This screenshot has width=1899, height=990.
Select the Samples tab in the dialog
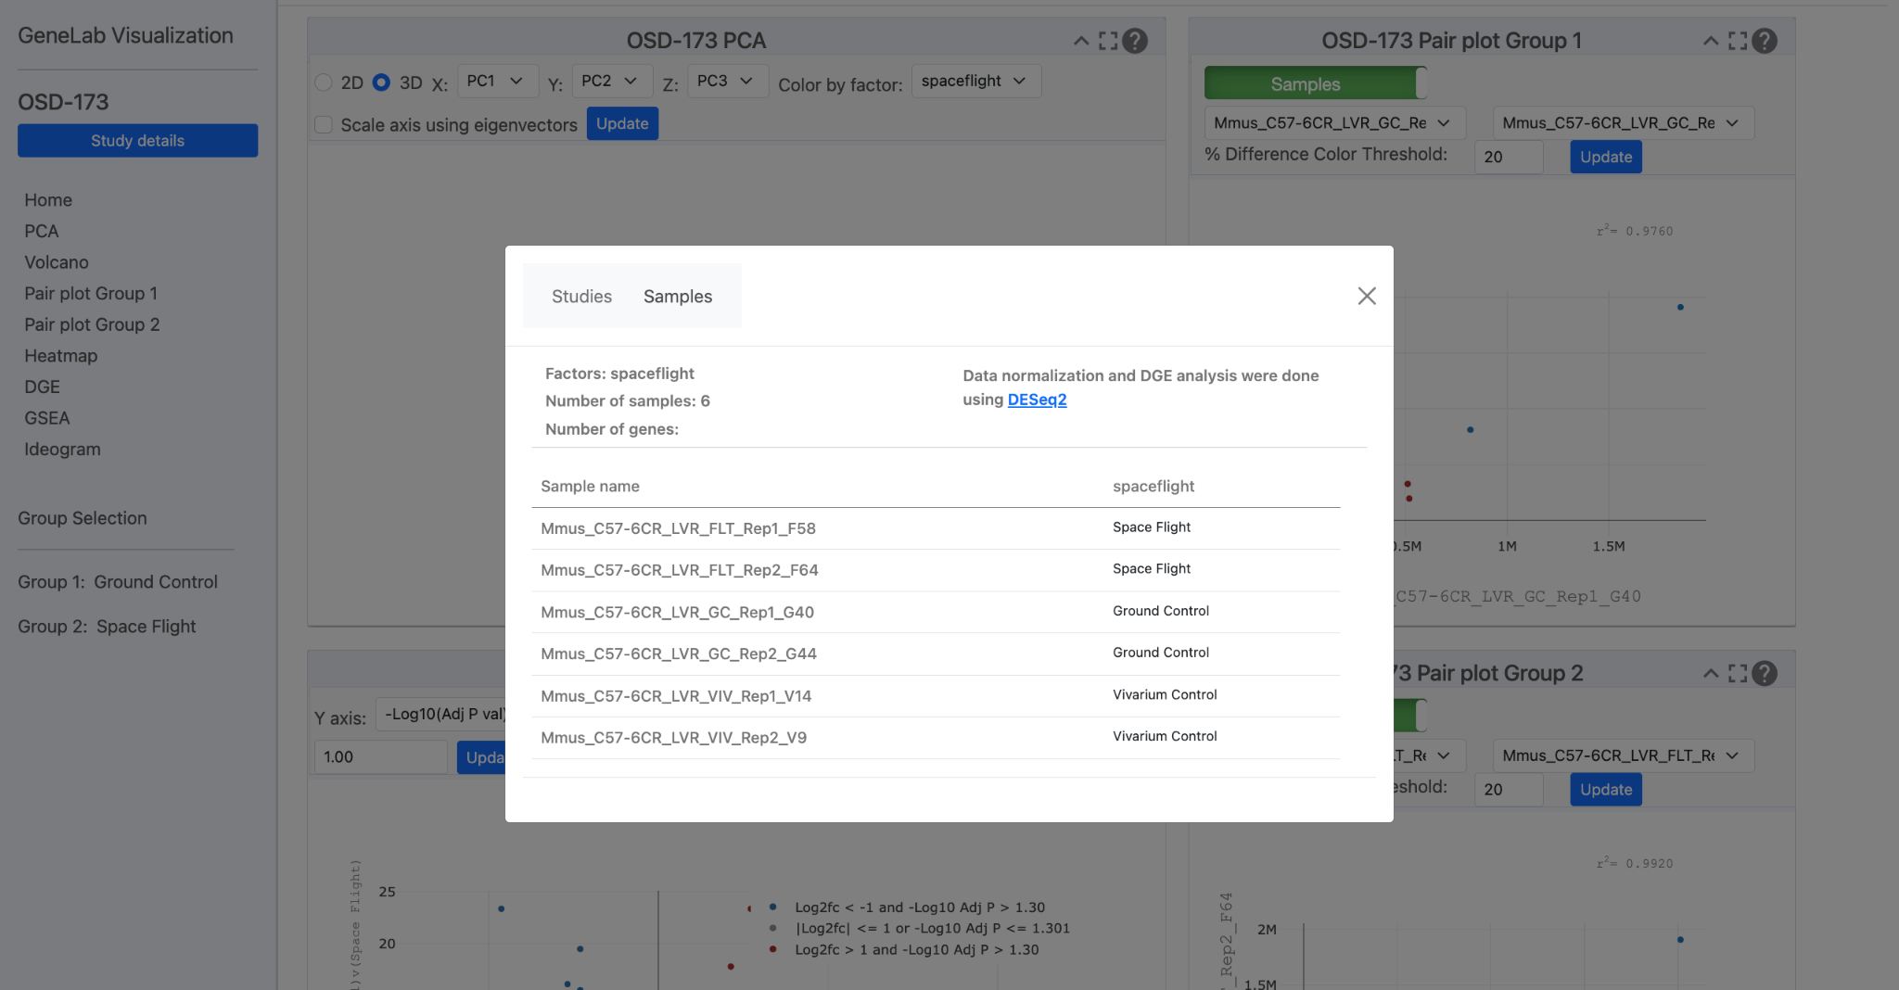(x=678, y=297)
